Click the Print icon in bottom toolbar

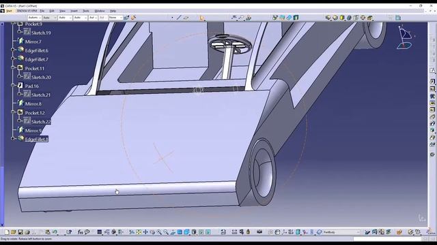pyautogui.click(x=27, y=232)
